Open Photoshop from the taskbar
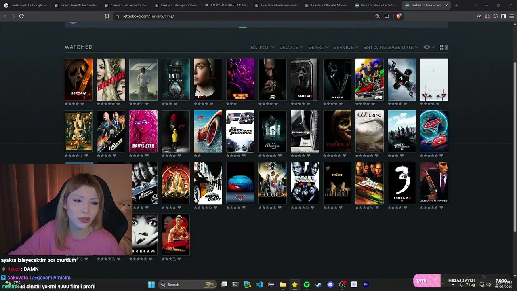Screen dimensions: 517x291 tap(354, 285)
